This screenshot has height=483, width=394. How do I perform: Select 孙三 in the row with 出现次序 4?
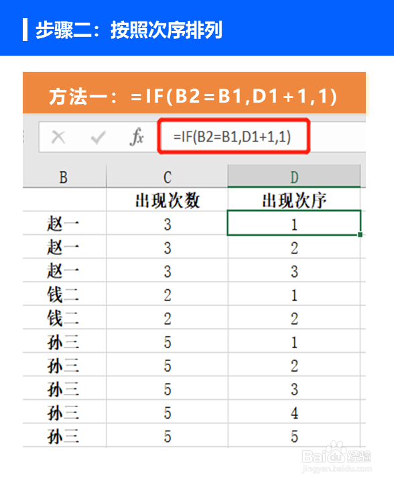point(64,412)
